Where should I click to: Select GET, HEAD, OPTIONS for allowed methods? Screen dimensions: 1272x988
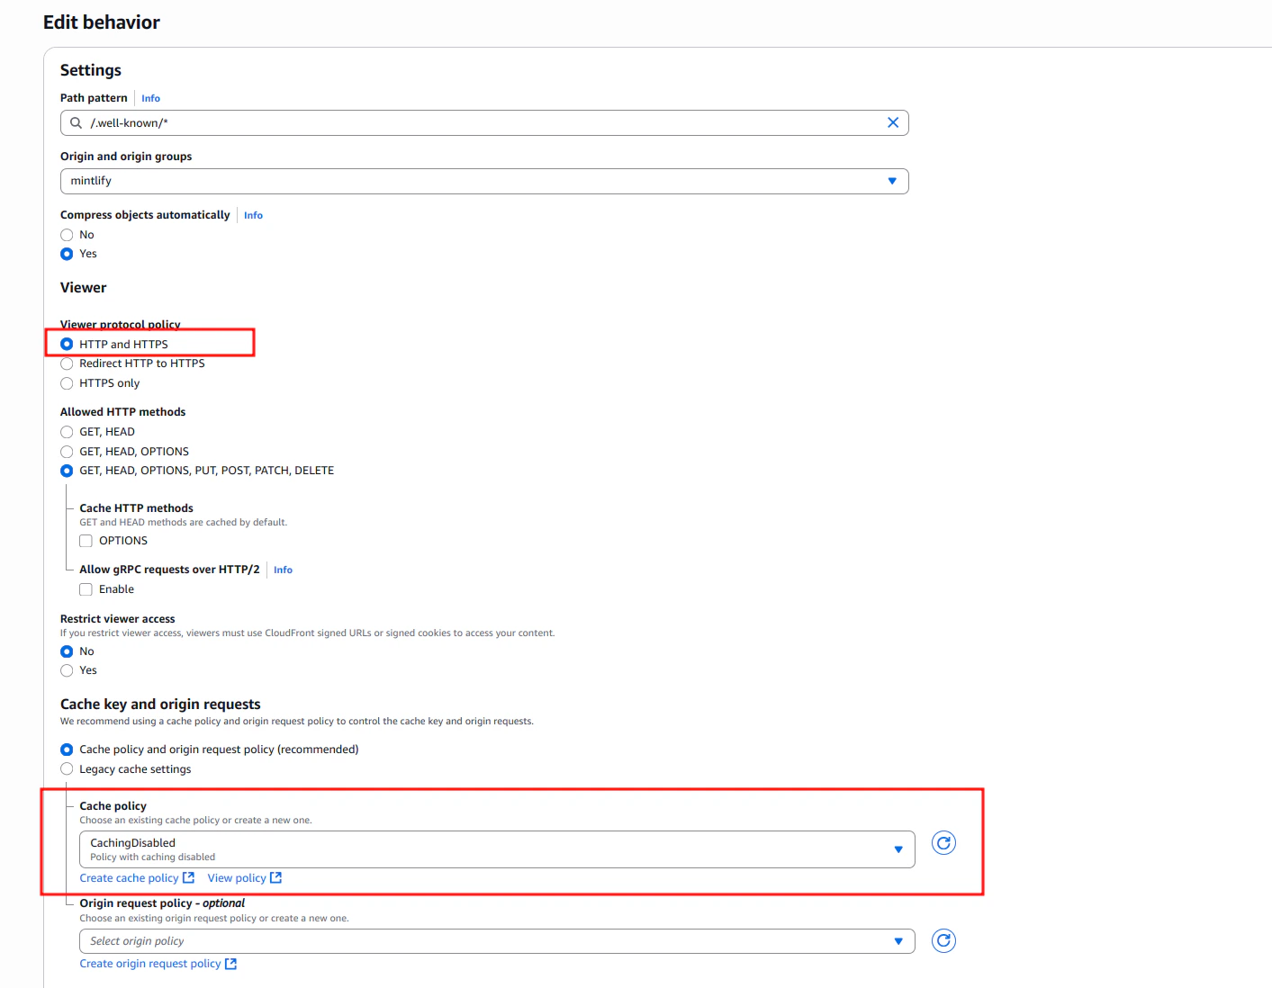tap(67, 452)
